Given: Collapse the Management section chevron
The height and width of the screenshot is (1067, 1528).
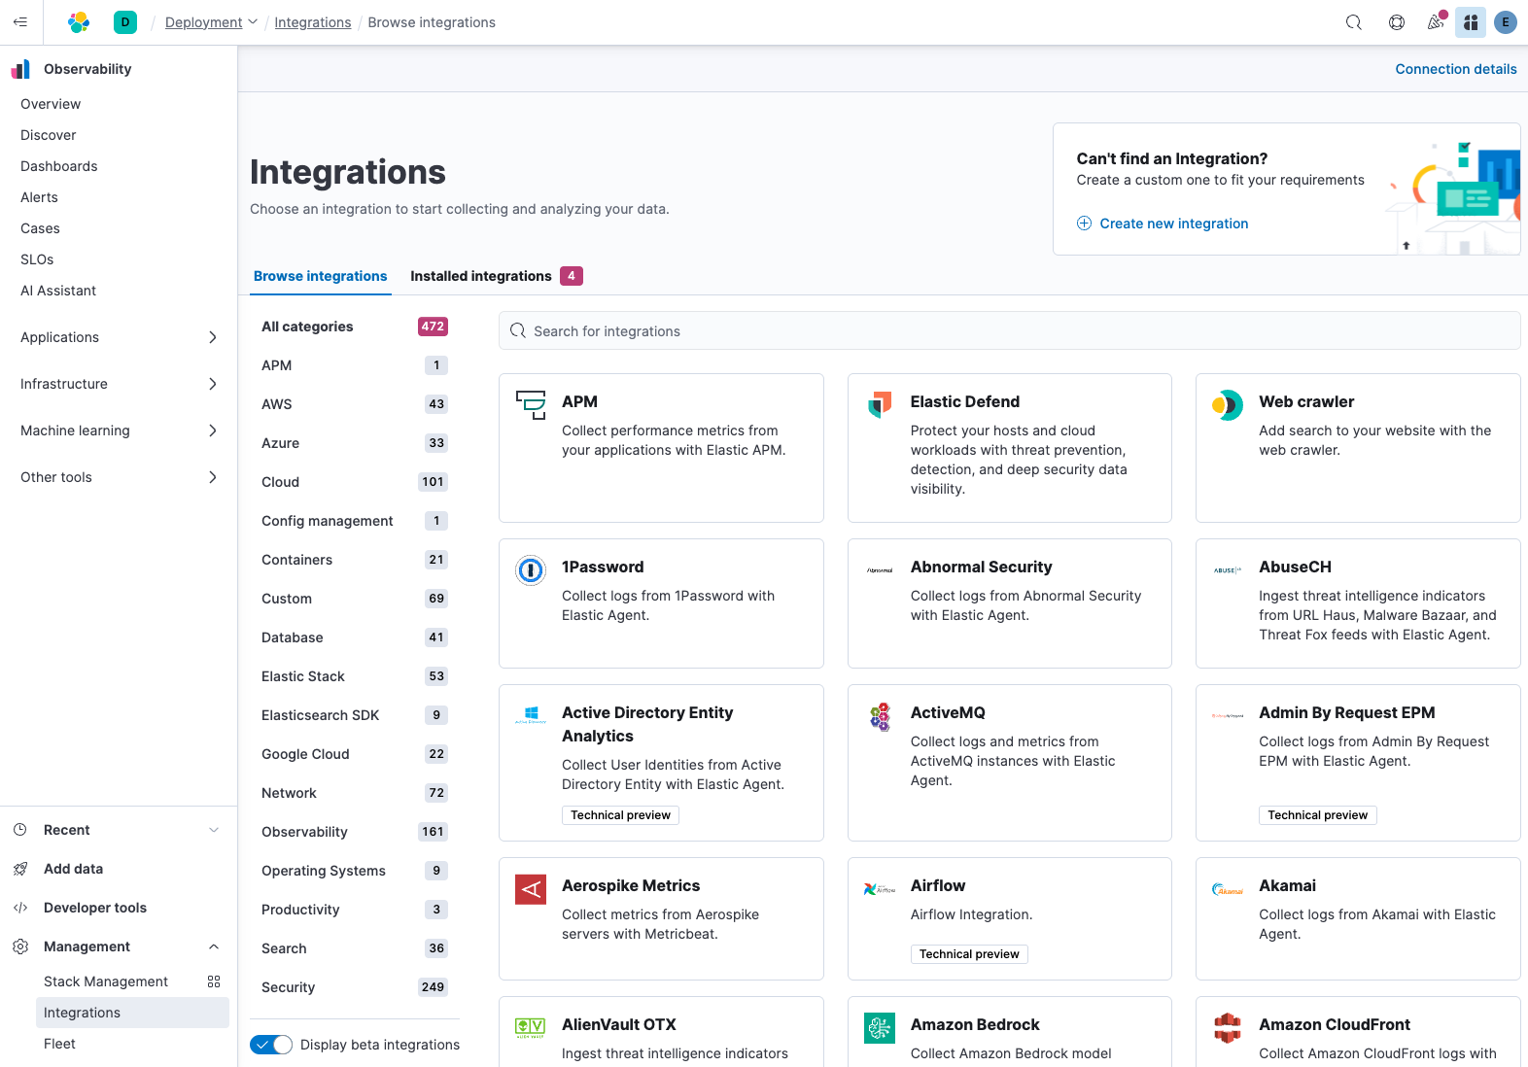Looking at the screenshot, I should [214, 947].
